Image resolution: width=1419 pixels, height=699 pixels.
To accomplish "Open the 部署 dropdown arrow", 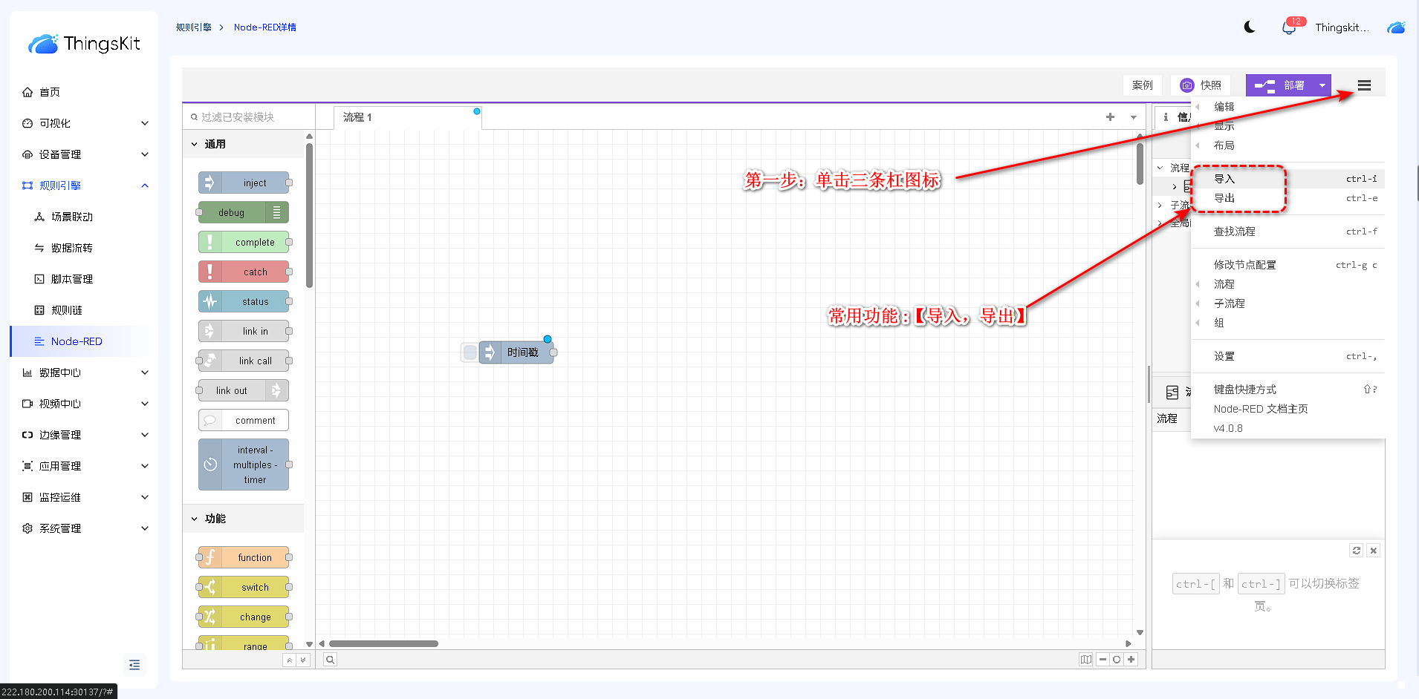I will pyautogui.click(x=1322, y=85).
